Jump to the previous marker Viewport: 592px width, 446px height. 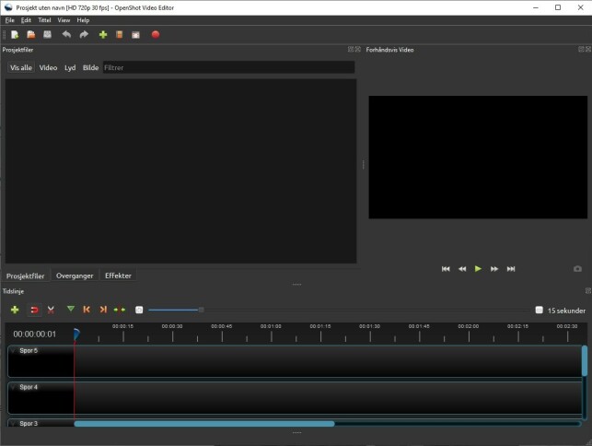87,310
